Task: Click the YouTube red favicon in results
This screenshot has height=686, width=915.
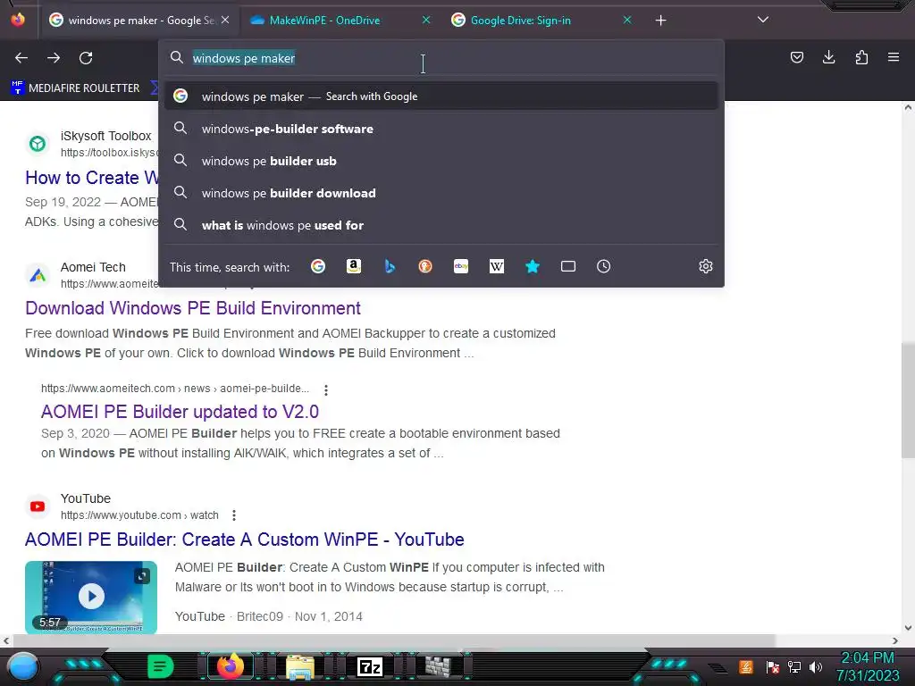Action: pos(38,506)
